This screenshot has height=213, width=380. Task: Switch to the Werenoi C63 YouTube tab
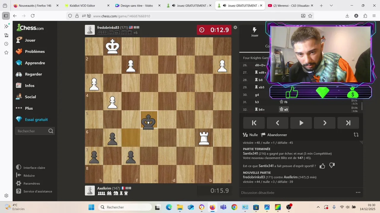(x=291, y=6)
